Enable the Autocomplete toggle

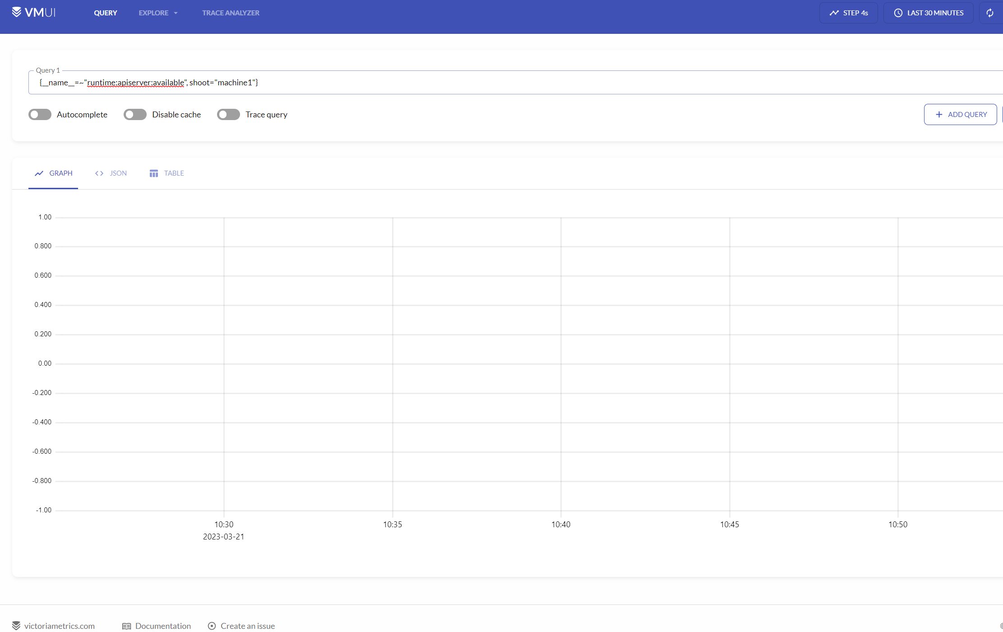click(x=40, y=114)
